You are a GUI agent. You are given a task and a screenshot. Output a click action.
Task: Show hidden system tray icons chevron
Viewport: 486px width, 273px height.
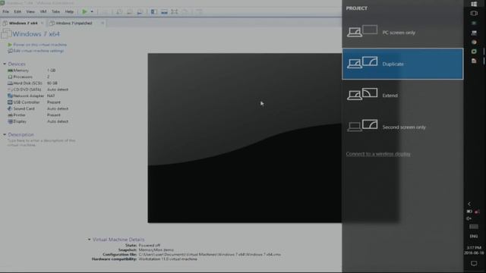click(x=469, y=204)
